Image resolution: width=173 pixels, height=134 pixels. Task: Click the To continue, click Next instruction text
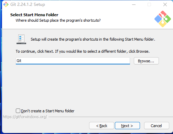point(83,51)
